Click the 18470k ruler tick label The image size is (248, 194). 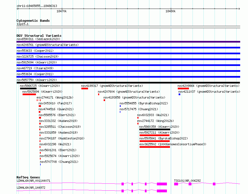[62, 11]
